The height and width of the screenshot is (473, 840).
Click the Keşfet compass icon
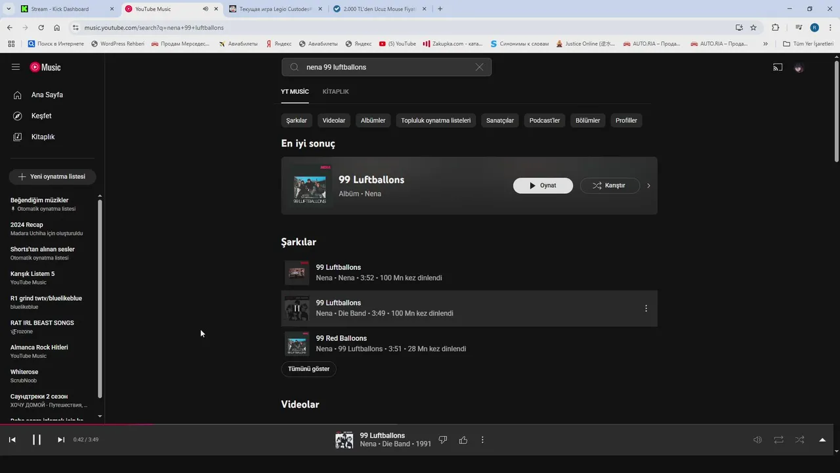pyautogui.click(x=18, y=116)
